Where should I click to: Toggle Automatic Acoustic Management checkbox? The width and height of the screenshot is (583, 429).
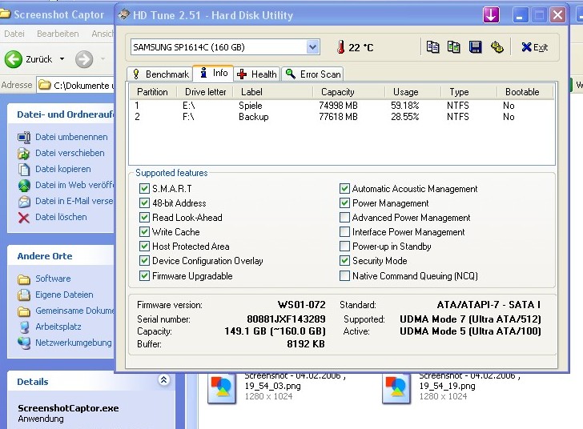point(344,188)
